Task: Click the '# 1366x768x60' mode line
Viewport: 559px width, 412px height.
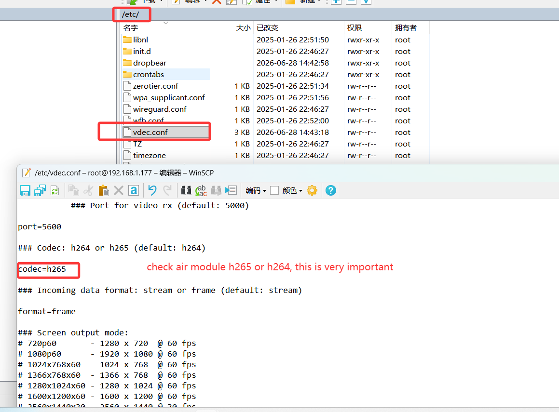Action: point(107,375)
